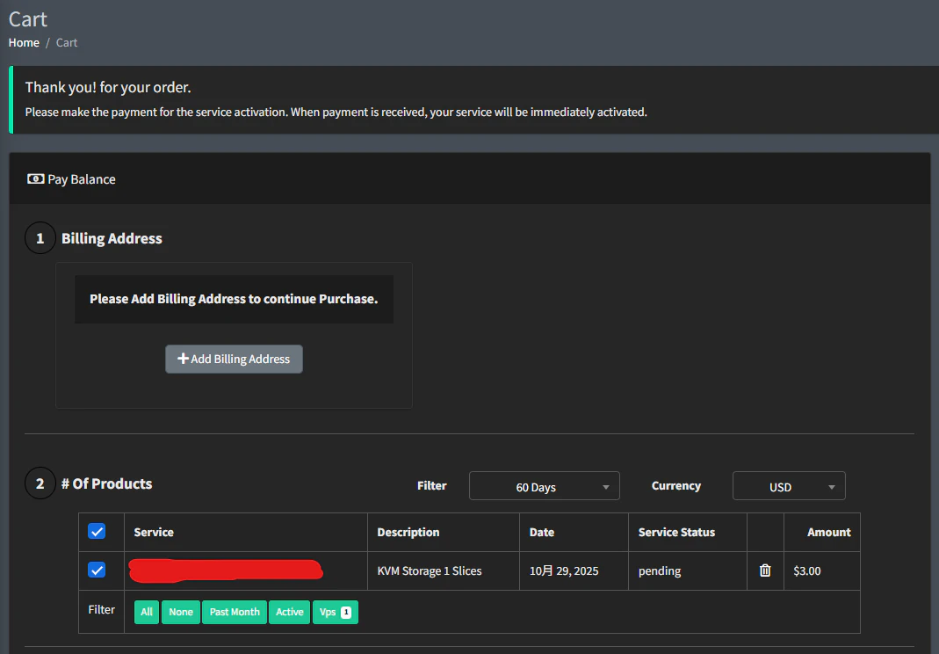Image resolution: width=939 pixels, height=654 pixels.
Task: Open the 60 Days filter dropdown
Action: (x=544, y=487)
